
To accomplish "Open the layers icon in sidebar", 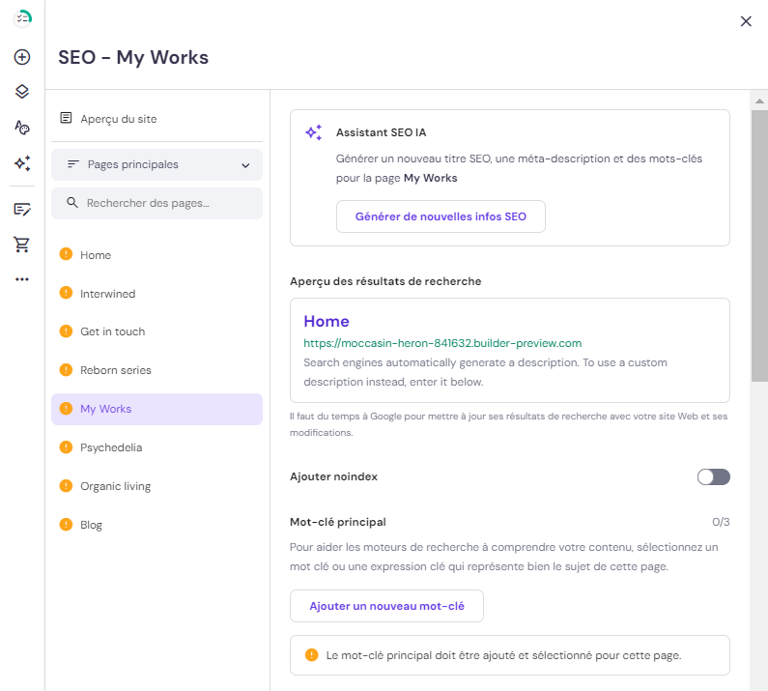I will click(22, 92).
